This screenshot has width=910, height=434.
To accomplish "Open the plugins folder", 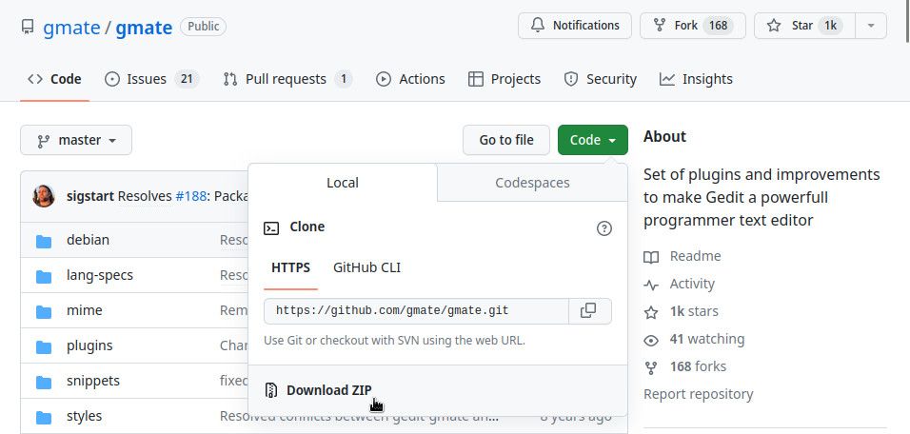I will click(89, 345).
